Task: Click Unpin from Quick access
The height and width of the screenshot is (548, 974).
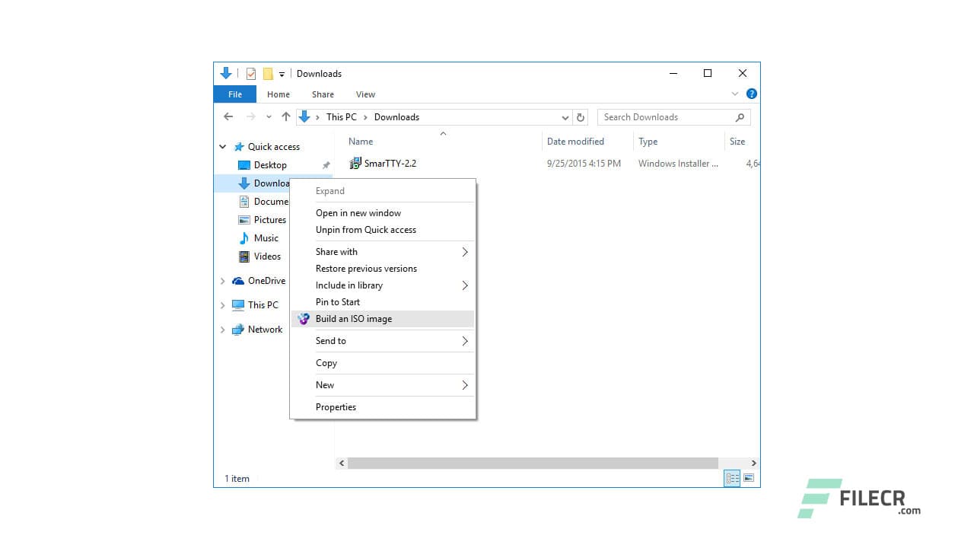Action: [x=366, y=230]
